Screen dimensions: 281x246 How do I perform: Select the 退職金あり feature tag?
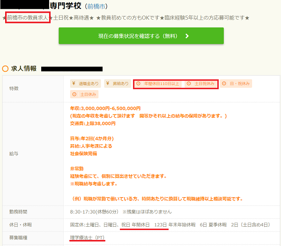click(x=86, y=84)
